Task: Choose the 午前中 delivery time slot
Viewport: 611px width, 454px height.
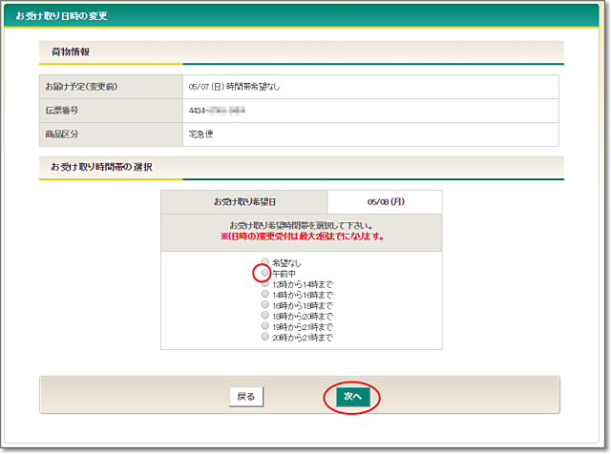Action: 265,274
